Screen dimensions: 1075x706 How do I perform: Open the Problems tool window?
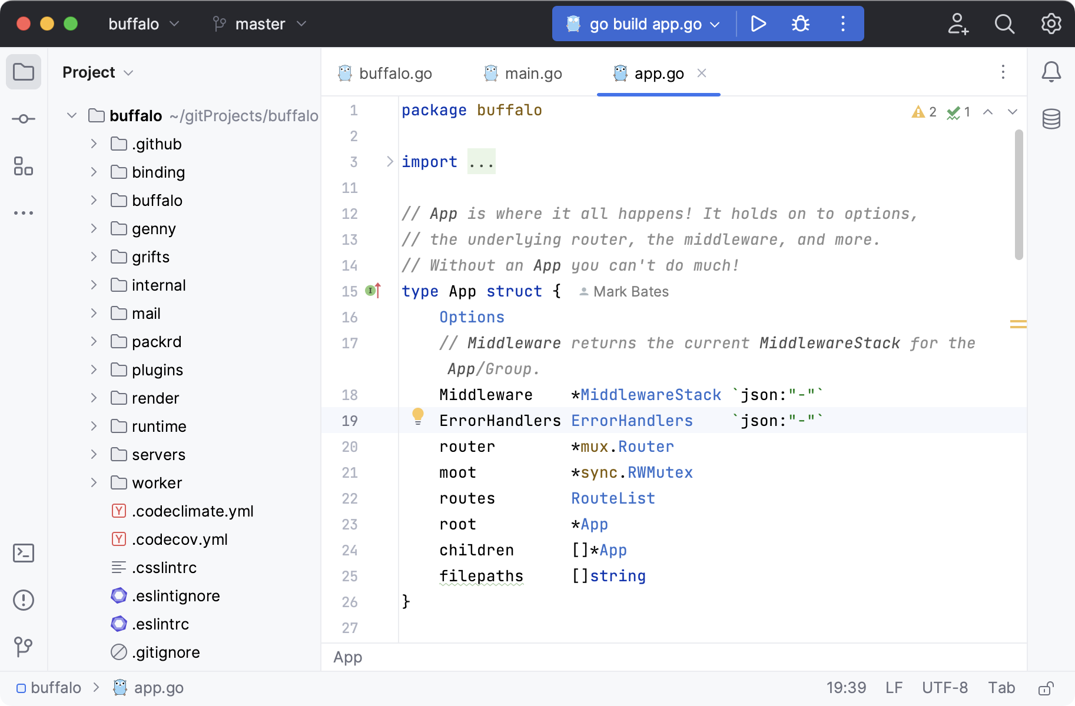pos(24,600)
